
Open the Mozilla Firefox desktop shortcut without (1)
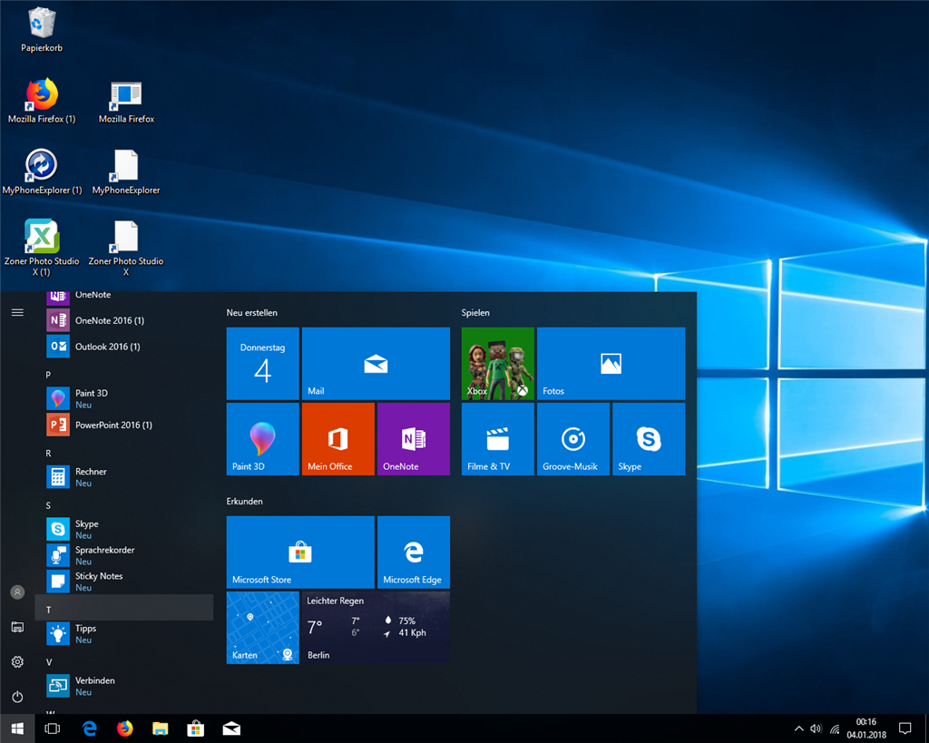(126, 102)
